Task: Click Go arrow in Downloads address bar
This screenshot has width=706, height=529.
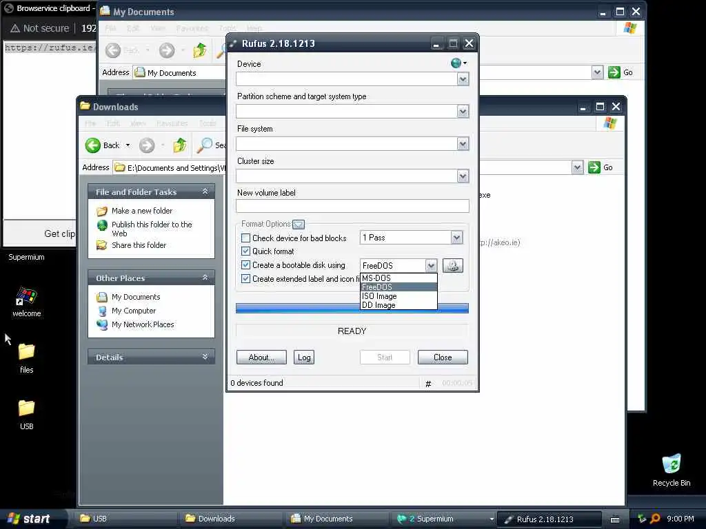Action: [594, 167]
